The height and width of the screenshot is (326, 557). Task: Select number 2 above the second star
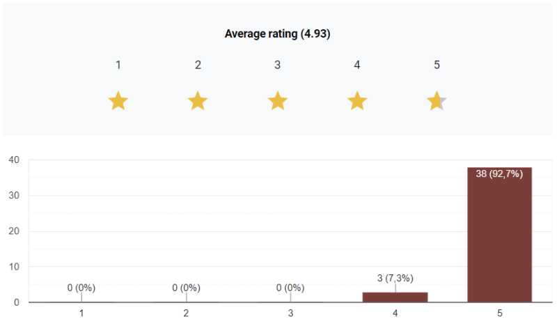click(198, 65)
